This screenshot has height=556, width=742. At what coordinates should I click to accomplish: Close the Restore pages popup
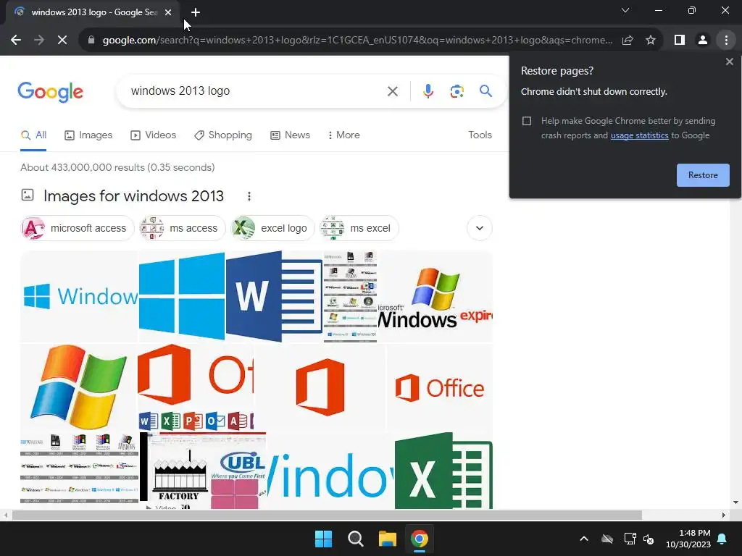[x=729, y=62]
